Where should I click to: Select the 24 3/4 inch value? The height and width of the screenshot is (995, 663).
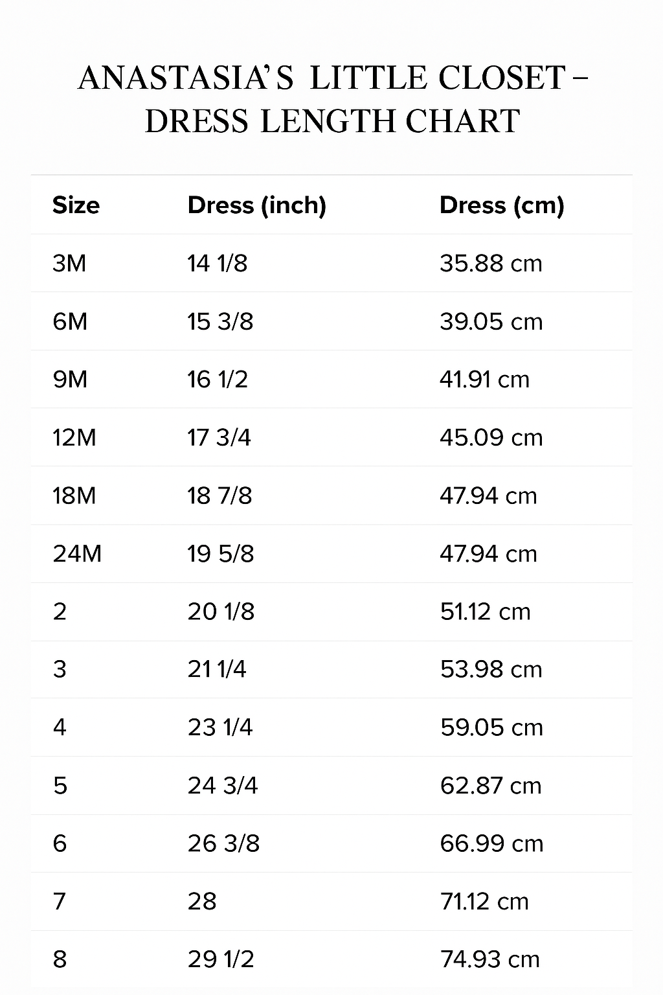click(x=223, y=786)
